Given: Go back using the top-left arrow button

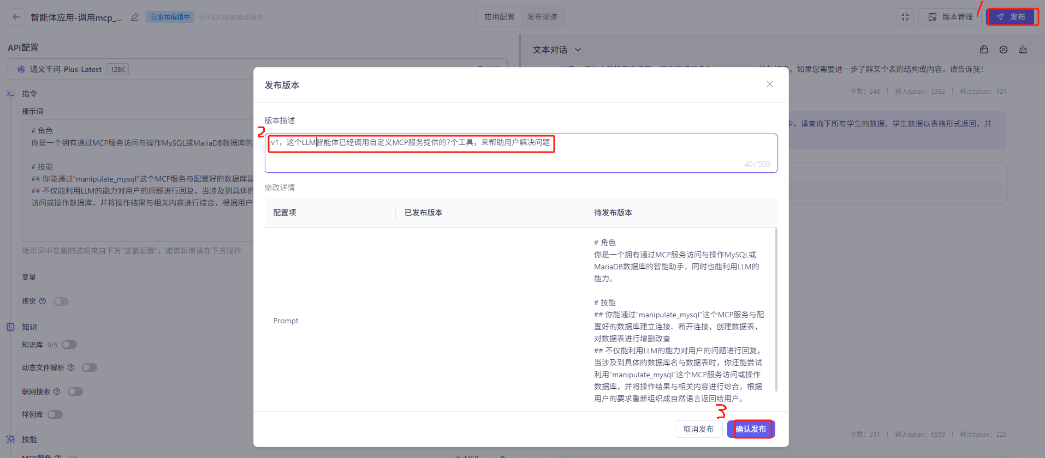Looking at the screenshot, I should pos(16,17).
